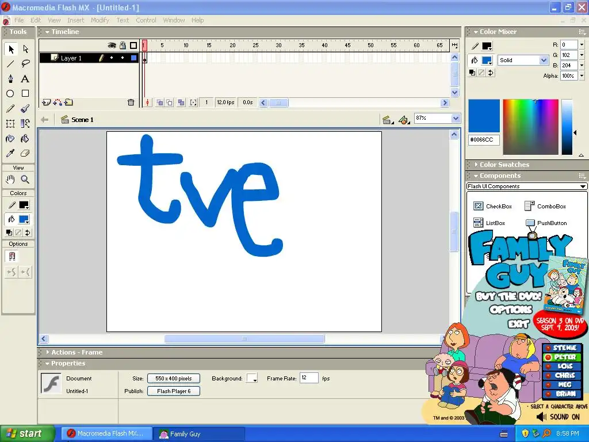The width and height of the screenshot is (589, 442).
Task: Switch to Family Guy taskbar window
Action: coord(198,434)
